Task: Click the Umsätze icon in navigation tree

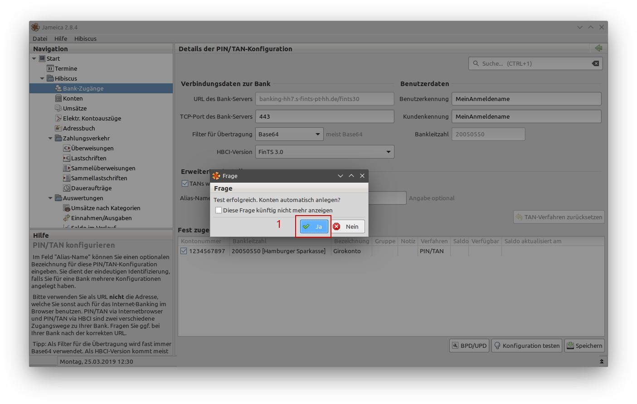Action: pyautogui.click(x=58, y=108)
